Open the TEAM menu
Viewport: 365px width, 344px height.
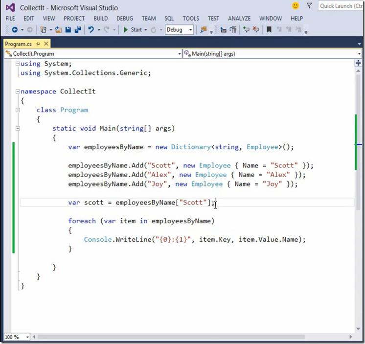(x=149, y=19)
